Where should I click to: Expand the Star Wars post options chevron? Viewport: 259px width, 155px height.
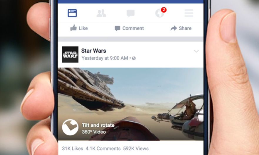(x=196, y=51)
